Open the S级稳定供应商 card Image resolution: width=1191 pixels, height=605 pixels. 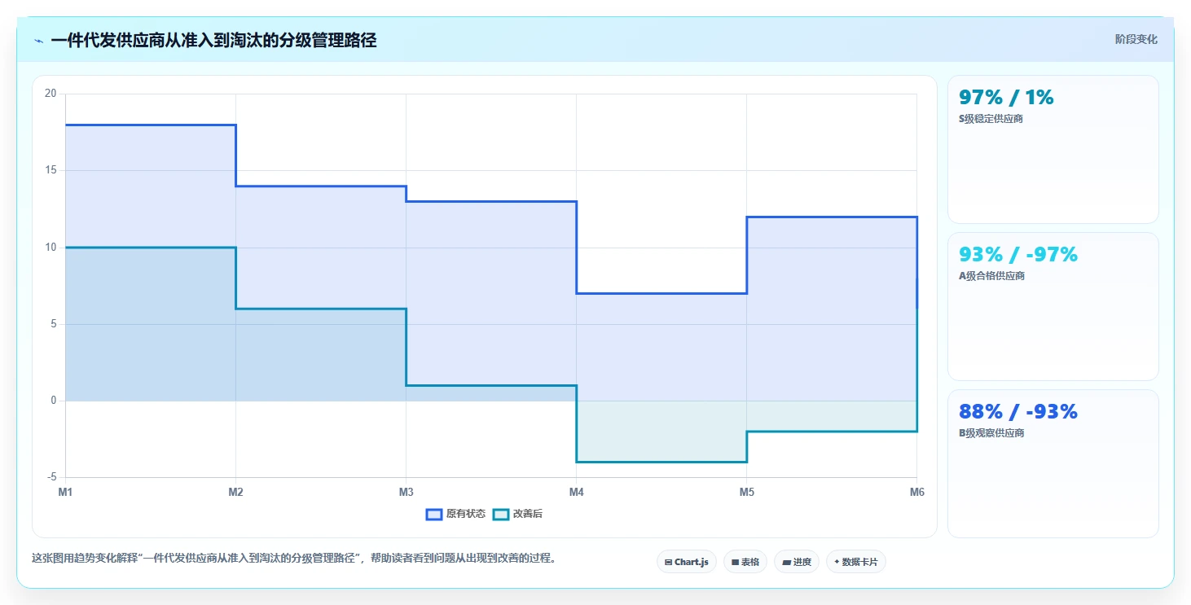coord(1053,149)
